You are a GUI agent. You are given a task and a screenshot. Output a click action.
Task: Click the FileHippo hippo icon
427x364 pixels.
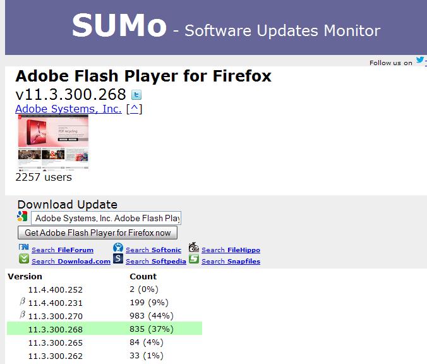pyautogui.click(x=193, y=248)
